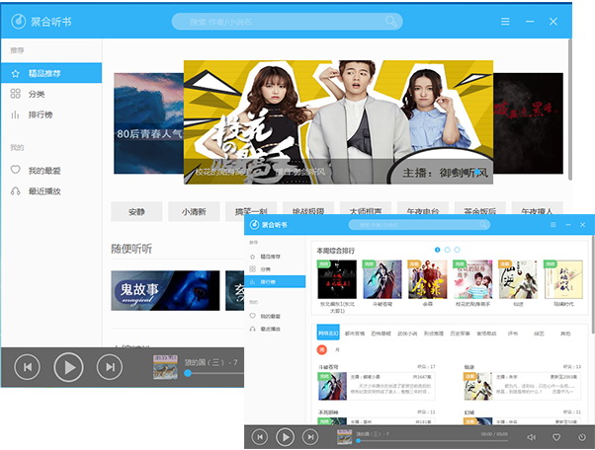Switch to the 都市言情 genre tab

click(x=355, y=334)
